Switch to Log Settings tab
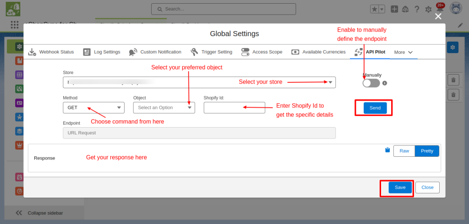The height and width of the screenshot is (224, 469). (x=102, y=52)
